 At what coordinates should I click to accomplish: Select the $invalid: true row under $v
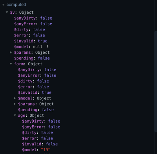pyautogui.click(x=31, y=41)
